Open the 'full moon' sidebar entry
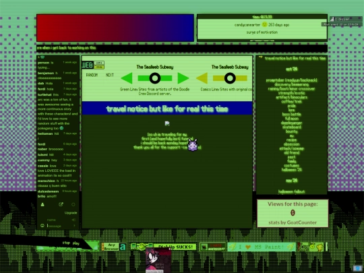The width and height of the screenshot is (364, 273). tap(292, 119)
